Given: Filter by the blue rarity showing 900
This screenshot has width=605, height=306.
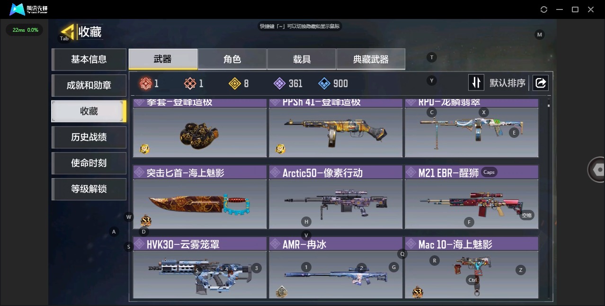Looking at the screenshot, I should click(324, 83).
